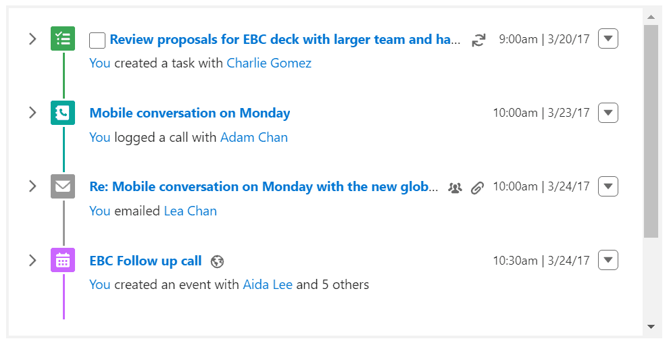Viewport: 669px width, 341px height.
Task: Click the teal logged call icon
Action: (63, 113)
